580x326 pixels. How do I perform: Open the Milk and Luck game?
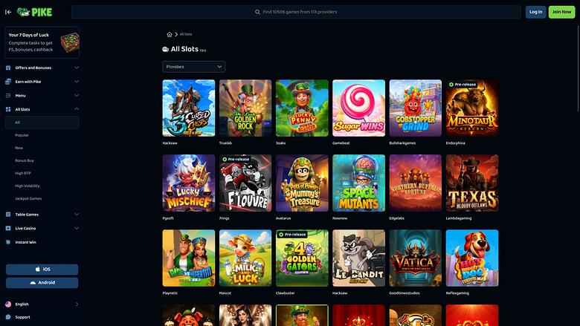(x=245, y=258)
